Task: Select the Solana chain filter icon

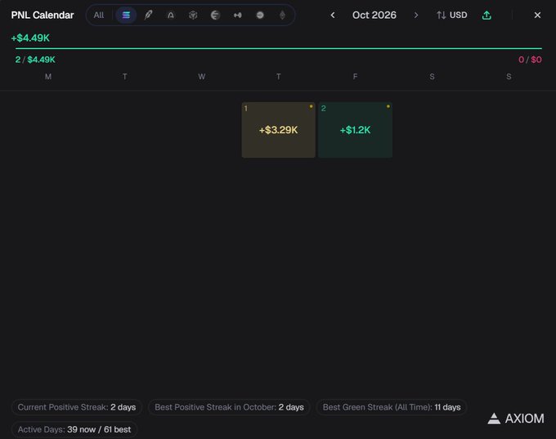Action: click(126, 16)
